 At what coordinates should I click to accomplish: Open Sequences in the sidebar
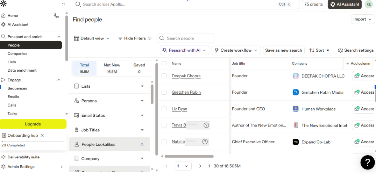coord(17,88)
